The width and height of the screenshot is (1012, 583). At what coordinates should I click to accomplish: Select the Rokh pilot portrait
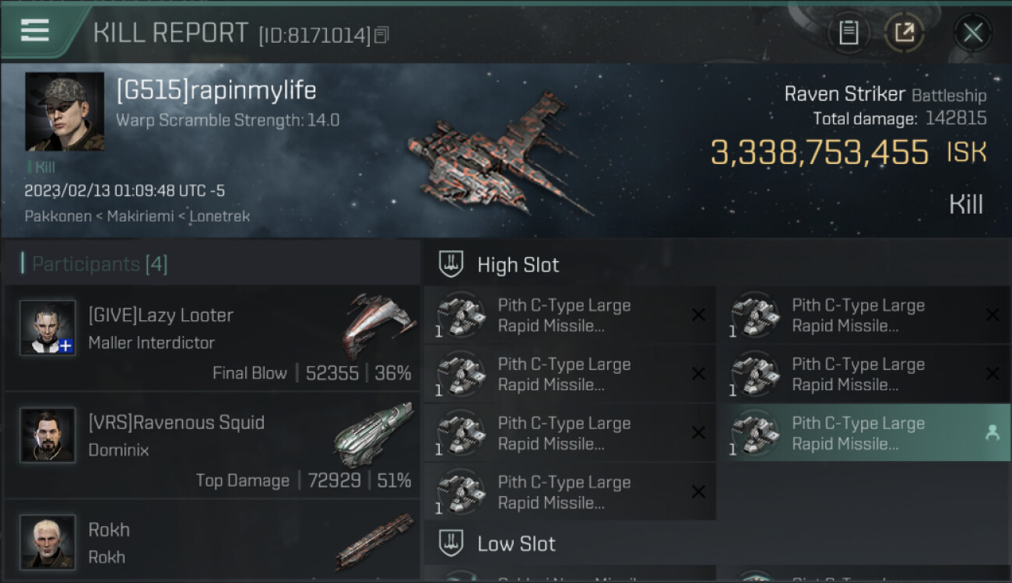coord(47,541)
